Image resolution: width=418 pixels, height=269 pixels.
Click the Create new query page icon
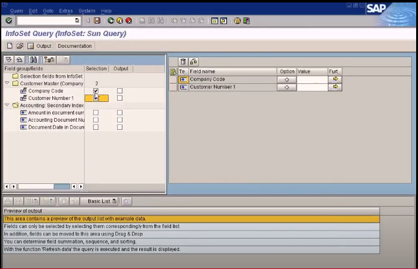(9, 46)
